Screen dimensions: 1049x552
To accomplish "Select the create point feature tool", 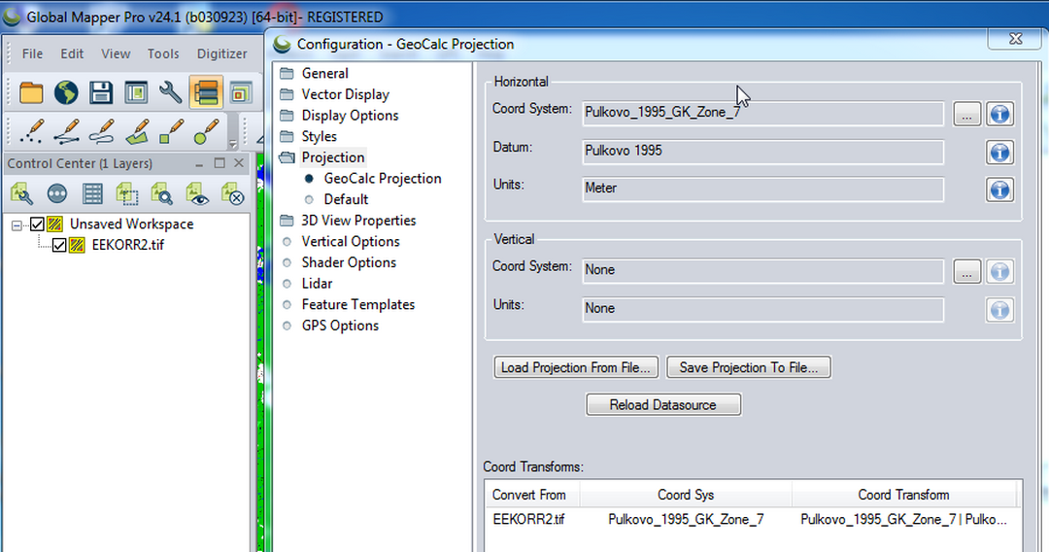I will [31, 131].
